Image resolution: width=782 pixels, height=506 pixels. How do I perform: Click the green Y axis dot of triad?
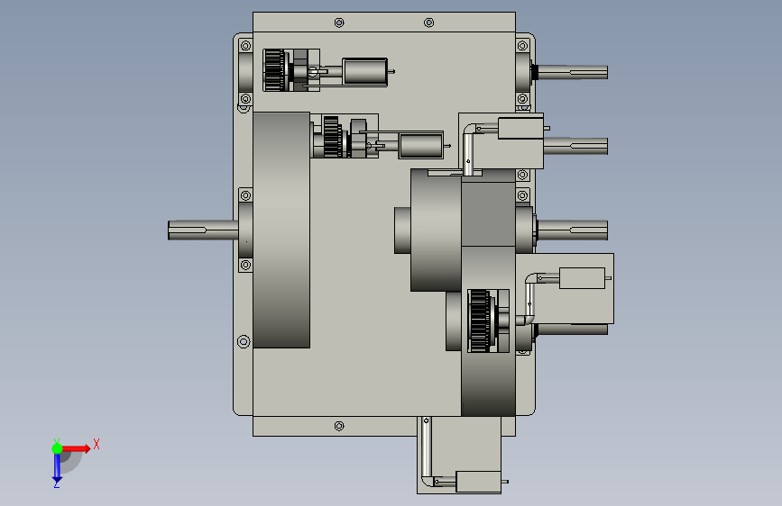[57, 448]
